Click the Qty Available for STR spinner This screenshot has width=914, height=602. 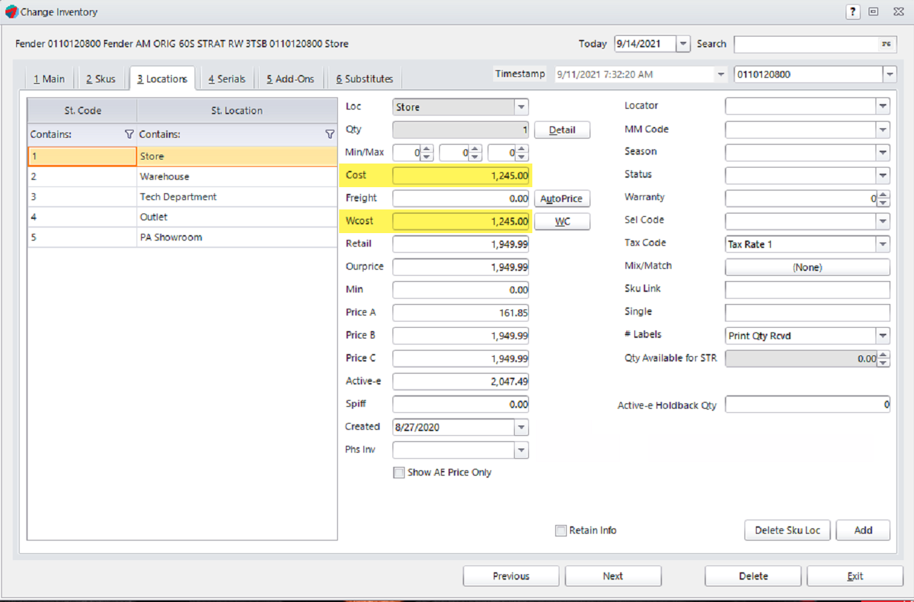click(884, 359)
